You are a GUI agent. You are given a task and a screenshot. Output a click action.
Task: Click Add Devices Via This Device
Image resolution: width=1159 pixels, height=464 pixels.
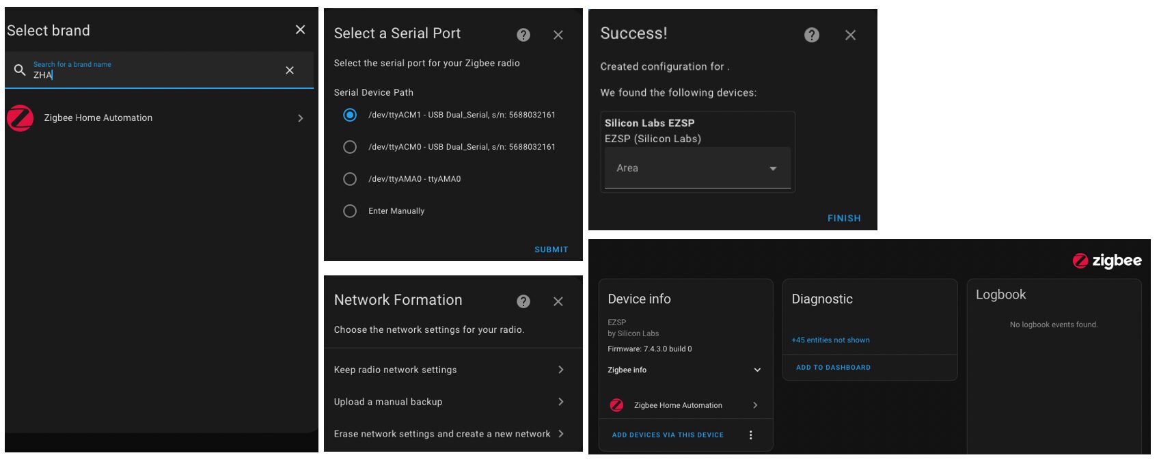click(668, 435)
